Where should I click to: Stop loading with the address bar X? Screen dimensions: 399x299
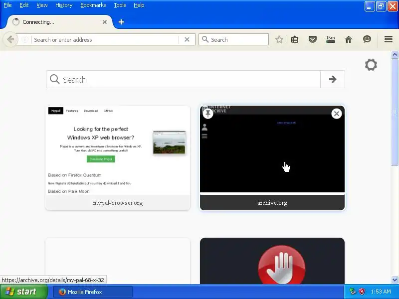coord(187,40)
